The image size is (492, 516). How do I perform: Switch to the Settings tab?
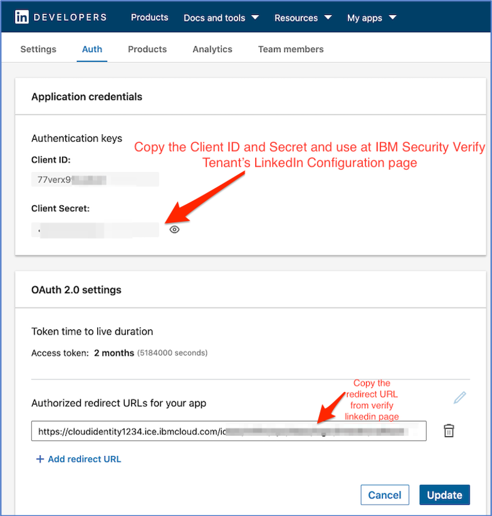click(x=38, y=49)
